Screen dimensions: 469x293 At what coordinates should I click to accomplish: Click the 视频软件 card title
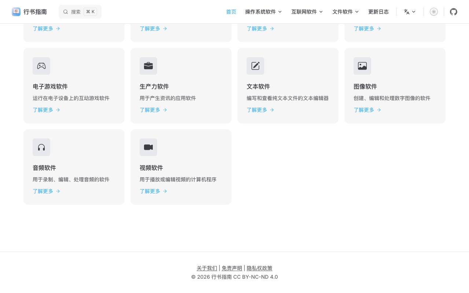[151, 168]
